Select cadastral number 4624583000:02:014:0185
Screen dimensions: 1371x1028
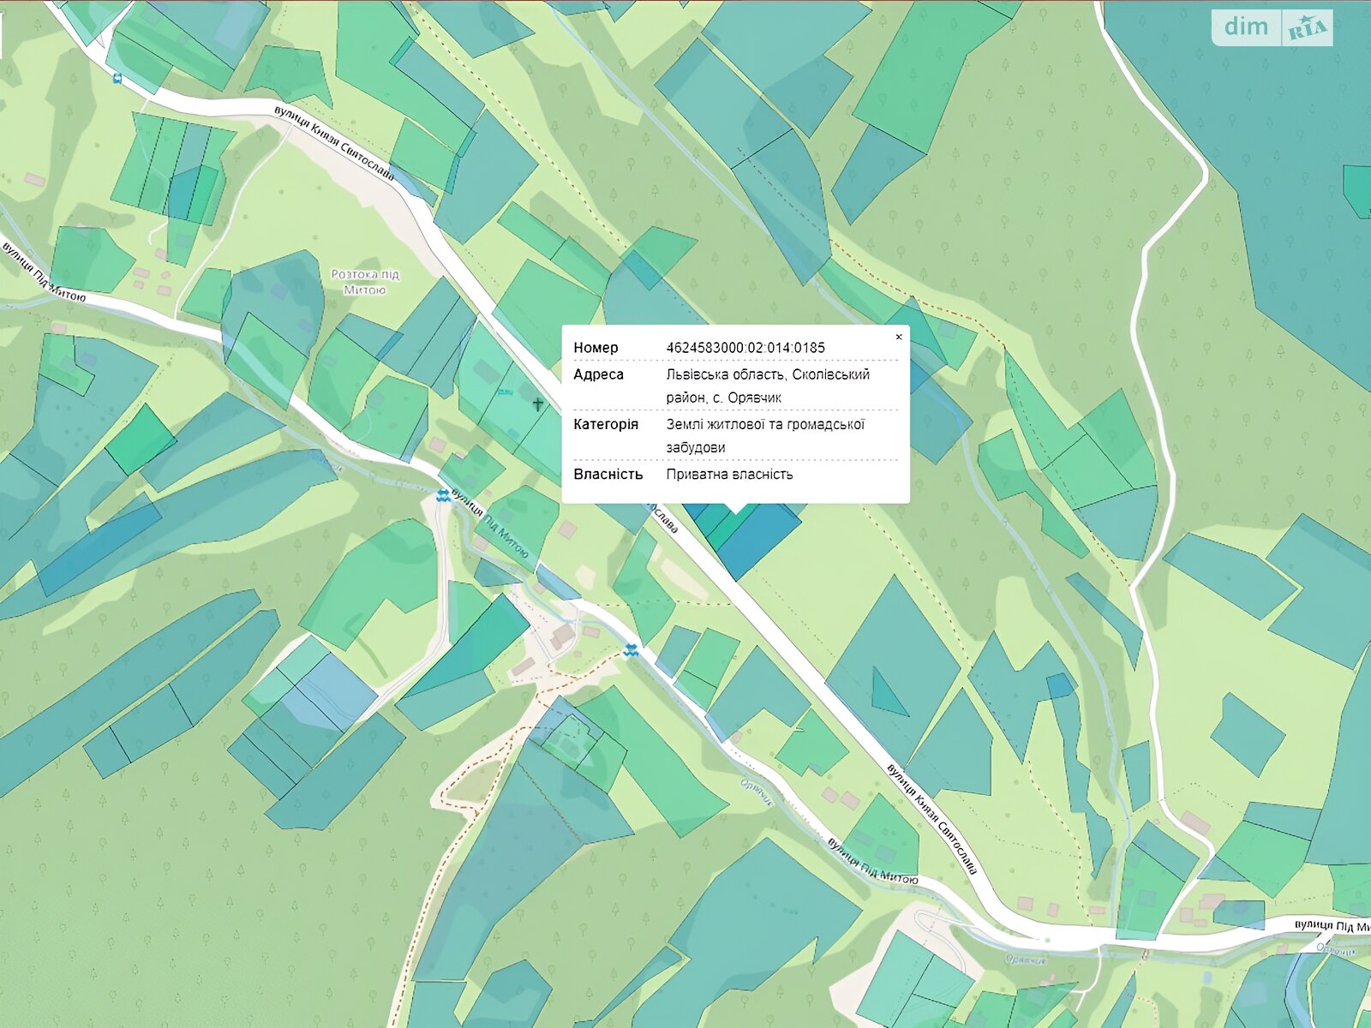[x=745, y=348]
